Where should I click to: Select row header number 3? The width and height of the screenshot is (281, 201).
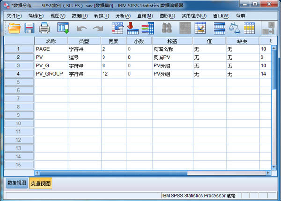pos(18,65)
